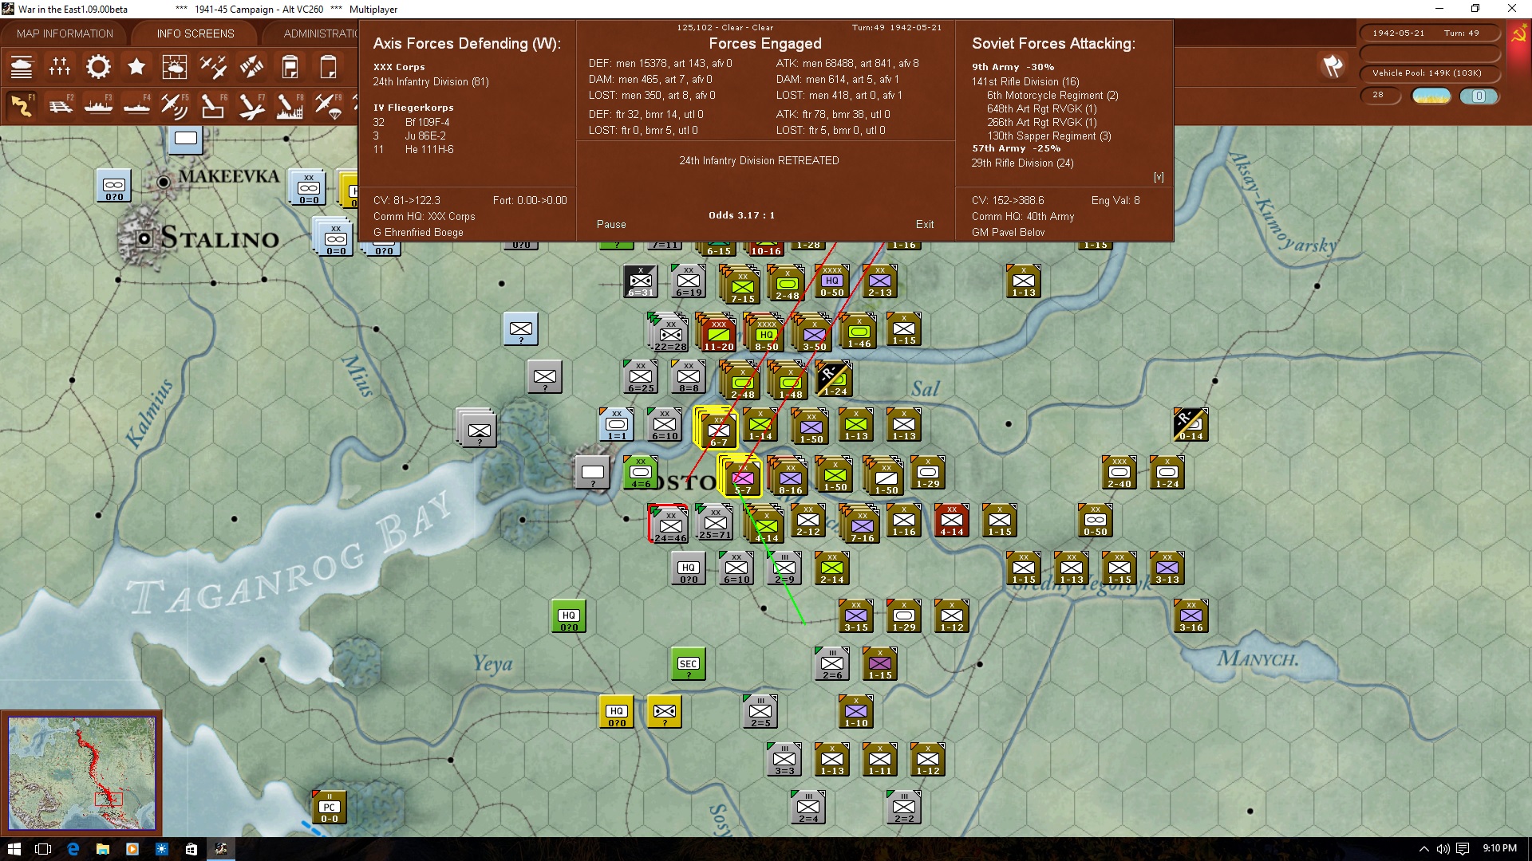1532x861 pixels.
Task: Open the INFO SCREENS tab
Action: click(x=195, y=33)
